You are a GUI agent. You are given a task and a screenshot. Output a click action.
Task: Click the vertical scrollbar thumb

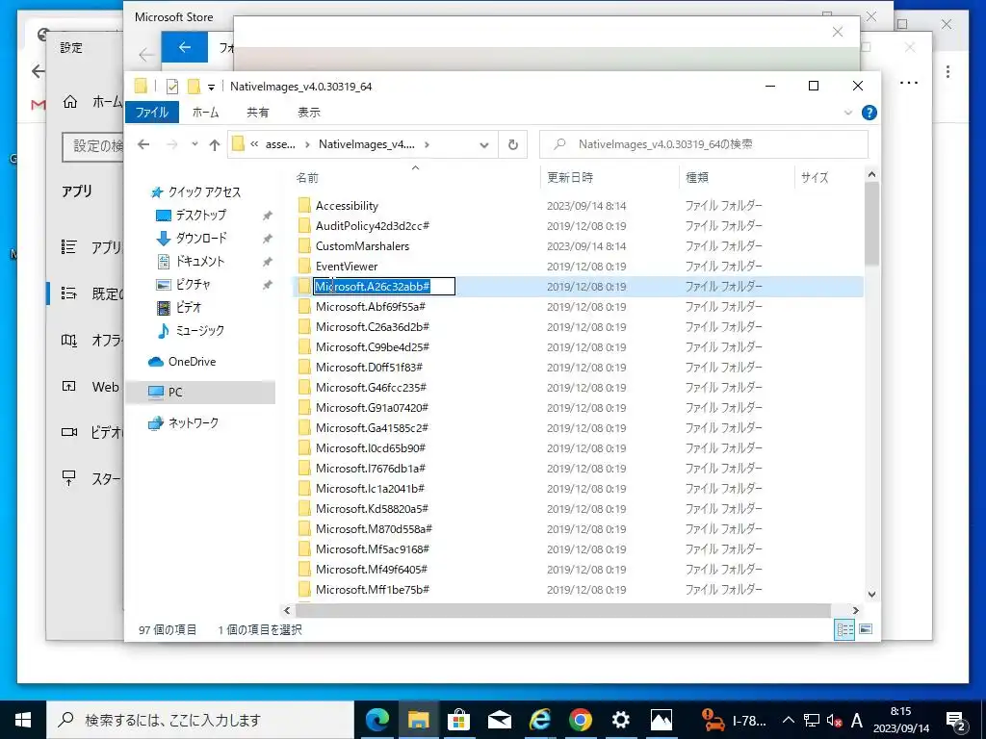[871, 223]
